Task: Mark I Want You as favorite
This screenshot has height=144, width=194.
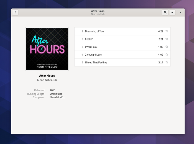Action: click(x=167, y=47)
